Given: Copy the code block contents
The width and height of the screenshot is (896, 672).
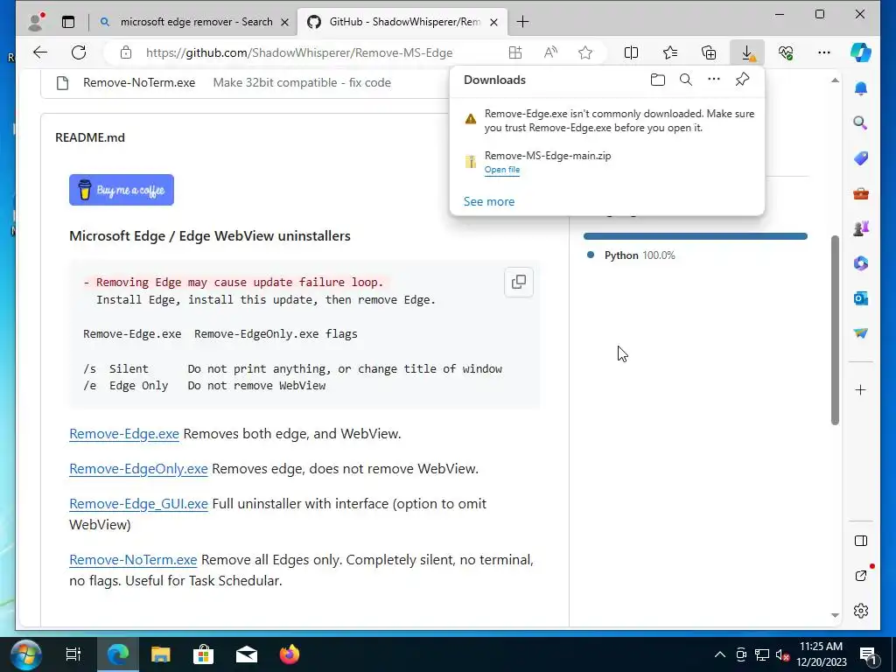Looking at the screenshot, I should point(519,282).
